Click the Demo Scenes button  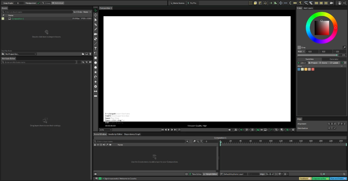point(177,3)
